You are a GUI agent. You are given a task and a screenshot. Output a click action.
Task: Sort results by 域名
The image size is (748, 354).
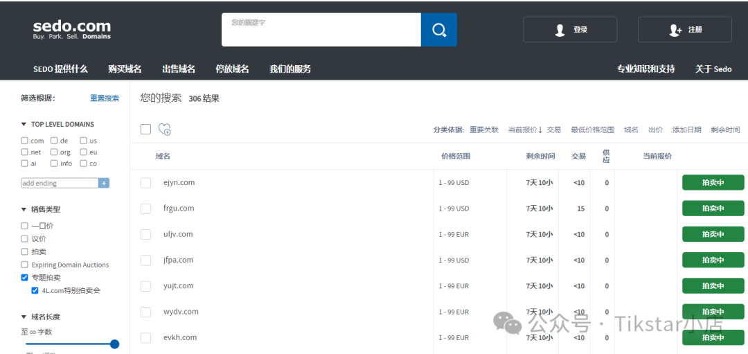pyautogui.click(x=631, y=130)
